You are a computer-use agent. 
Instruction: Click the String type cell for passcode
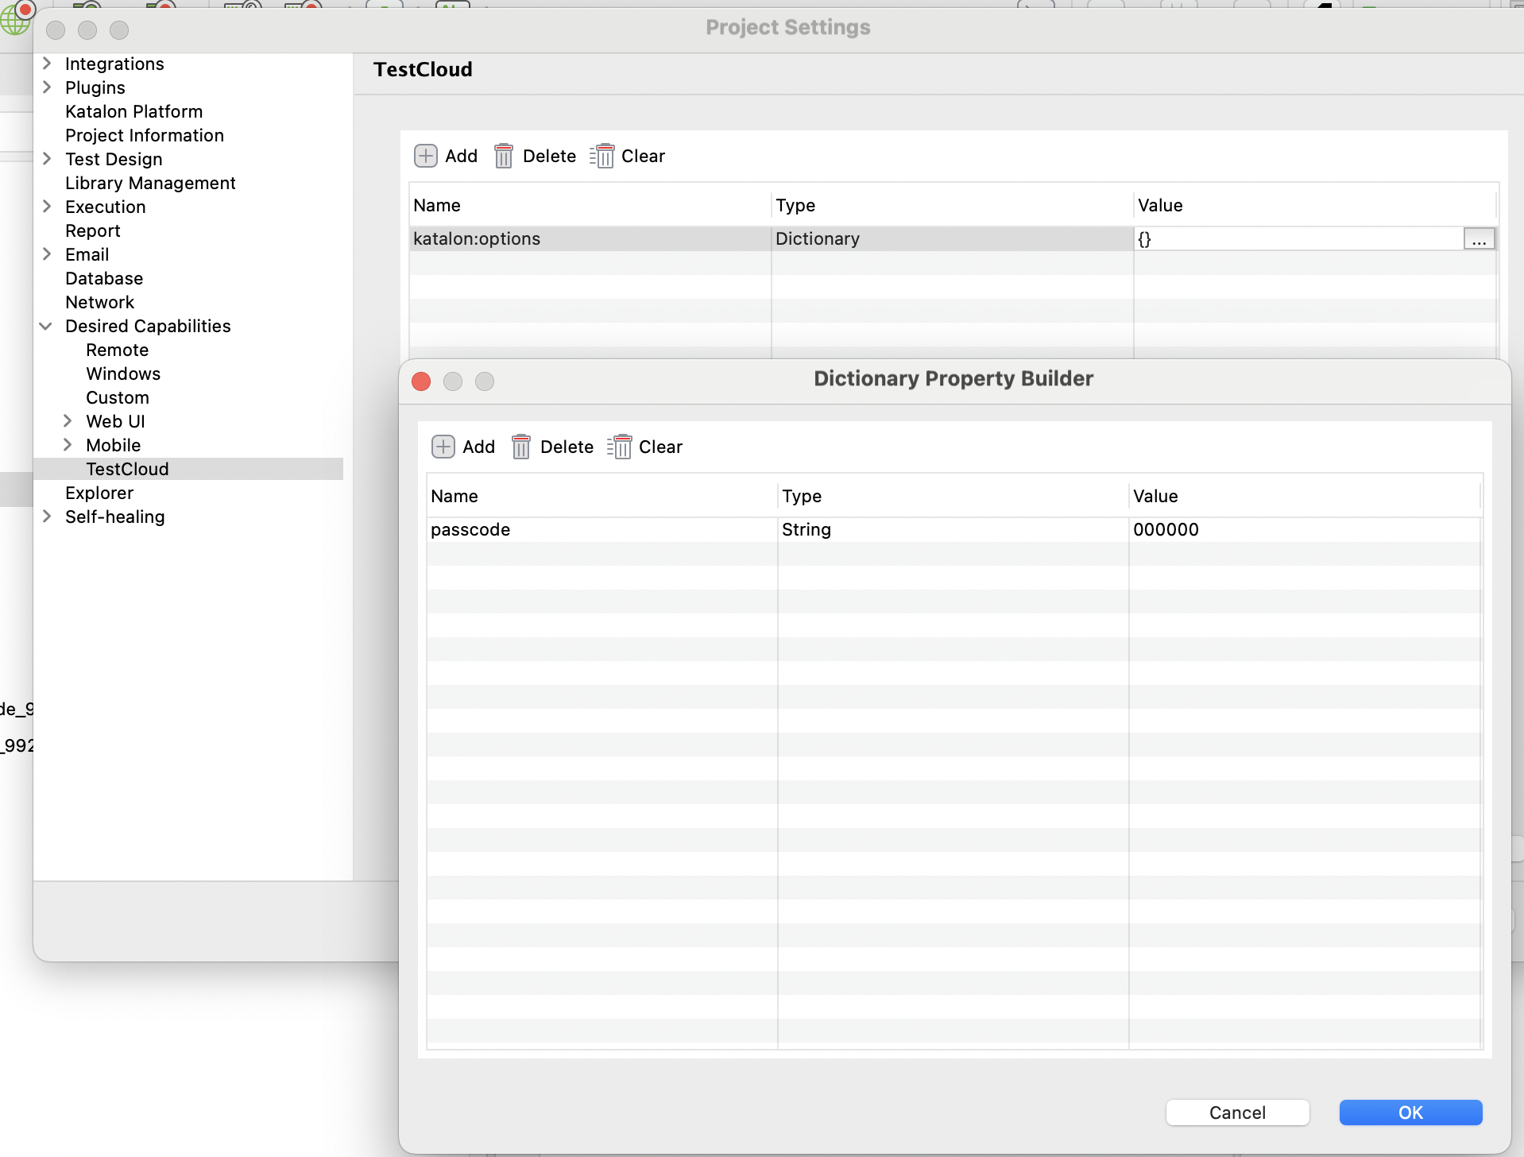(806, 530)
